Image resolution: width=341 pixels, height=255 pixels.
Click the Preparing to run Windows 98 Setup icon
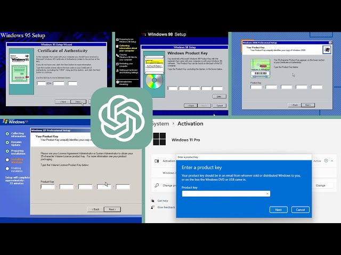point(117,40)
